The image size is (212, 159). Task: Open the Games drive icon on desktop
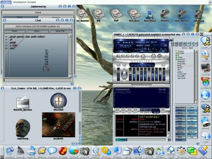click(x=165, y=15)
